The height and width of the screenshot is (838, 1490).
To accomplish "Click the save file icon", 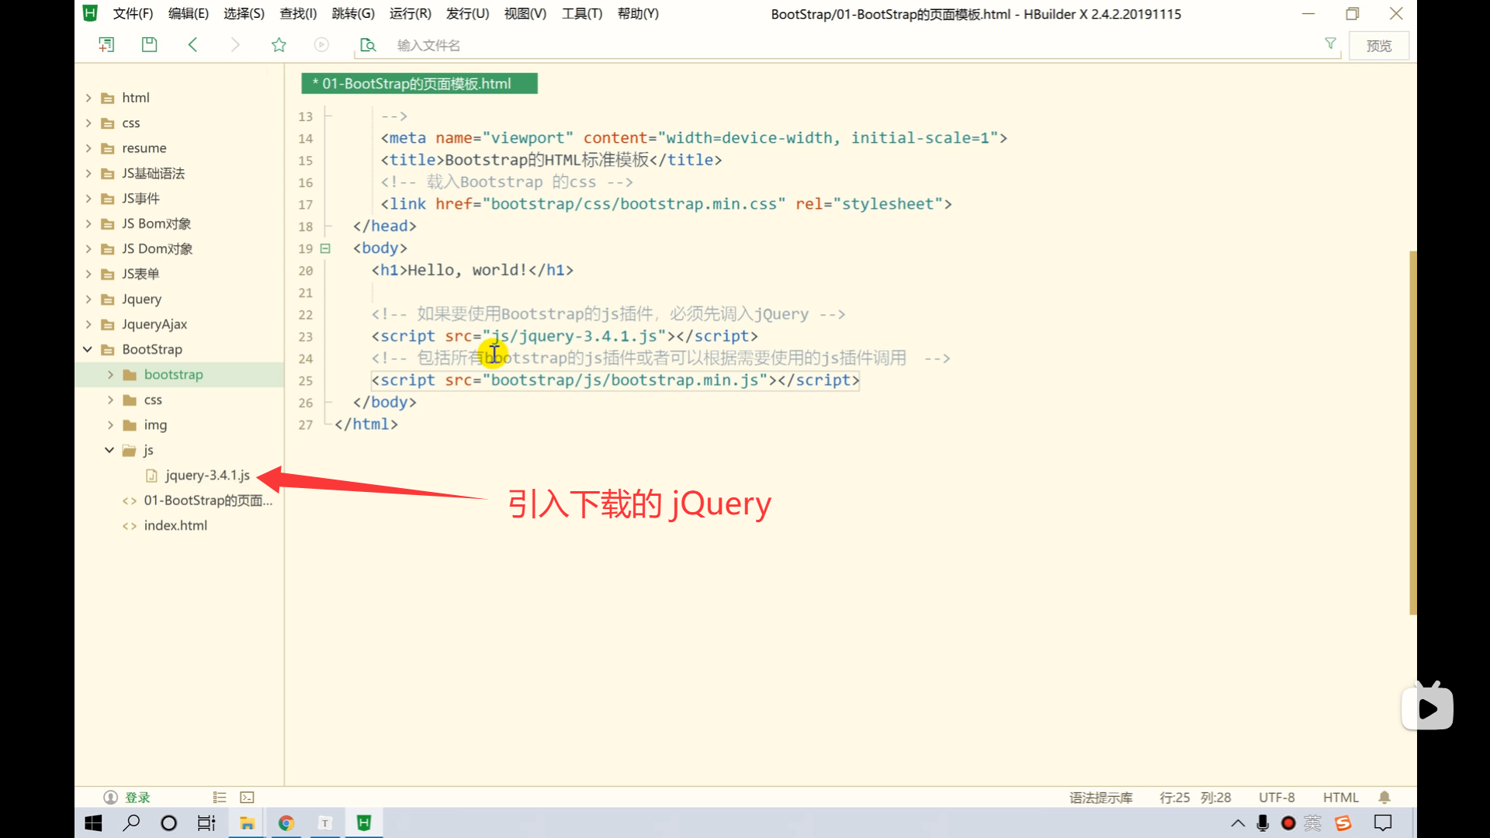I will (149, 45).
